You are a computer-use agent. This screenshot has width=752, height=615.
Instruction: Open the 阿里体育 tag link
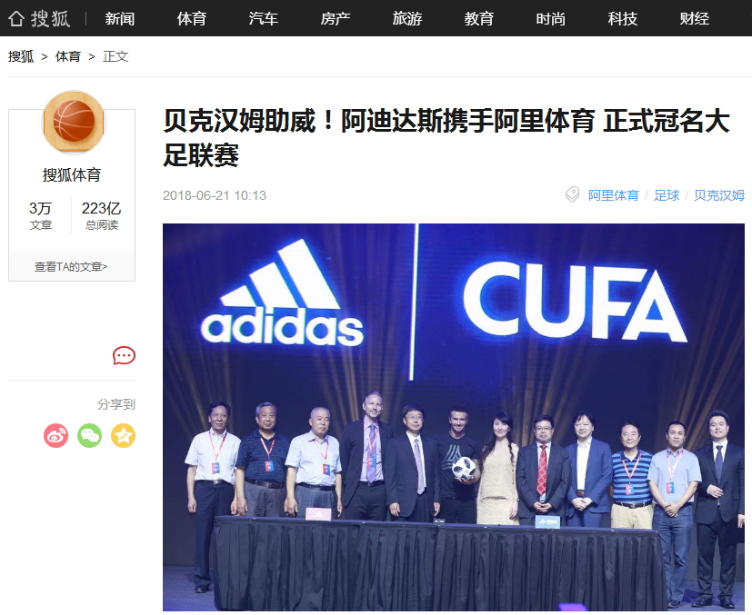coord(614,195)
